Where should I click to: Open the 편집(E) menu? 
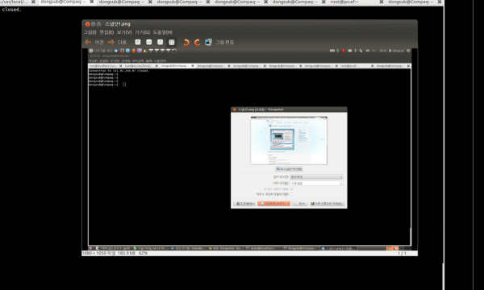pyautogui.click(x=106, y=32)
